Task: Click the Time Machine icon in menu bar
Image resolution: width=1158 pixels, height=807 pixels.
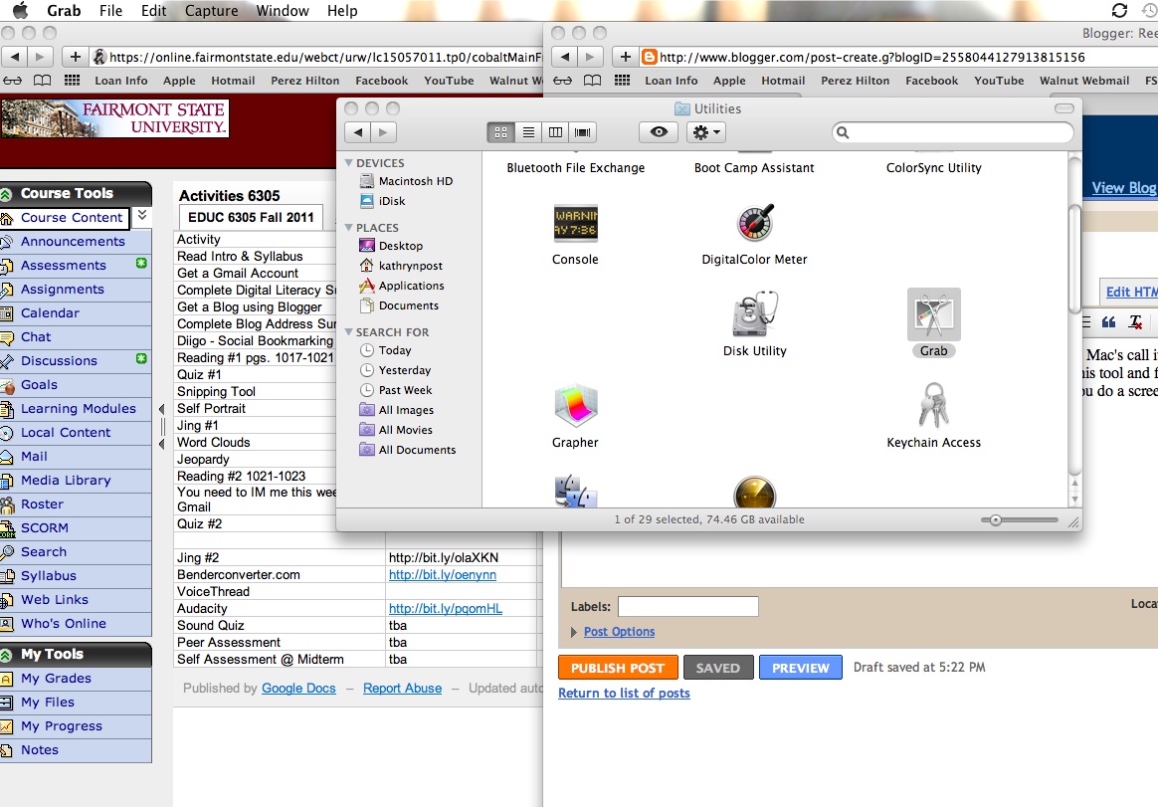Action: click(1148, 10)
